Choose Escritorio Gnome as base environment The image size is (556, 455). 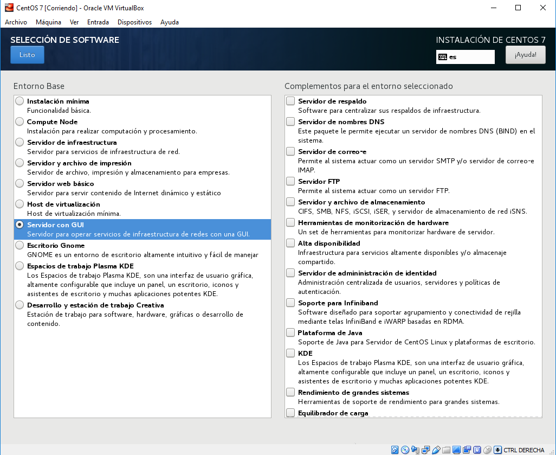click(x=20, y=246)
